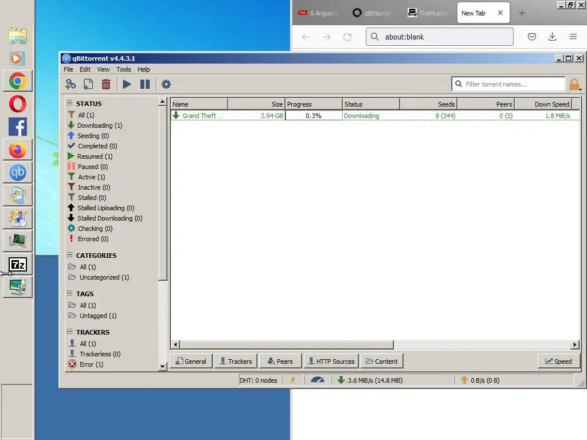Launch Opera from the side dock
This screenshot has width=587, height=440.
point(18,104)
